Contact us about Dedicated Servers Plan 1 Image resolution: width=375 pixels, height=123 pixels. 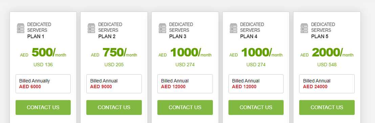click(43, 107)
